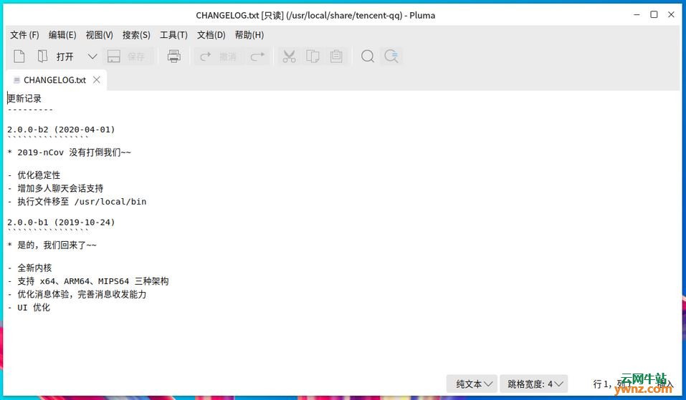Minimize the Pluma window
The height and width of the screenshot is (400, 686).
click(x=637, y=14)
